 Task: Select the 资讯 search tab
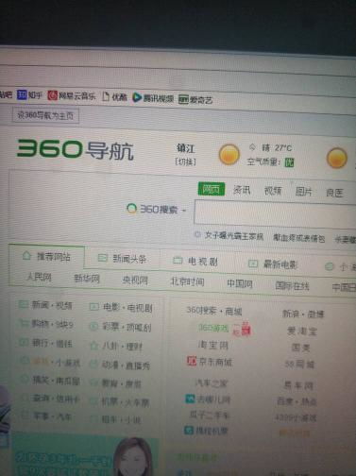[x=242, y=190]
